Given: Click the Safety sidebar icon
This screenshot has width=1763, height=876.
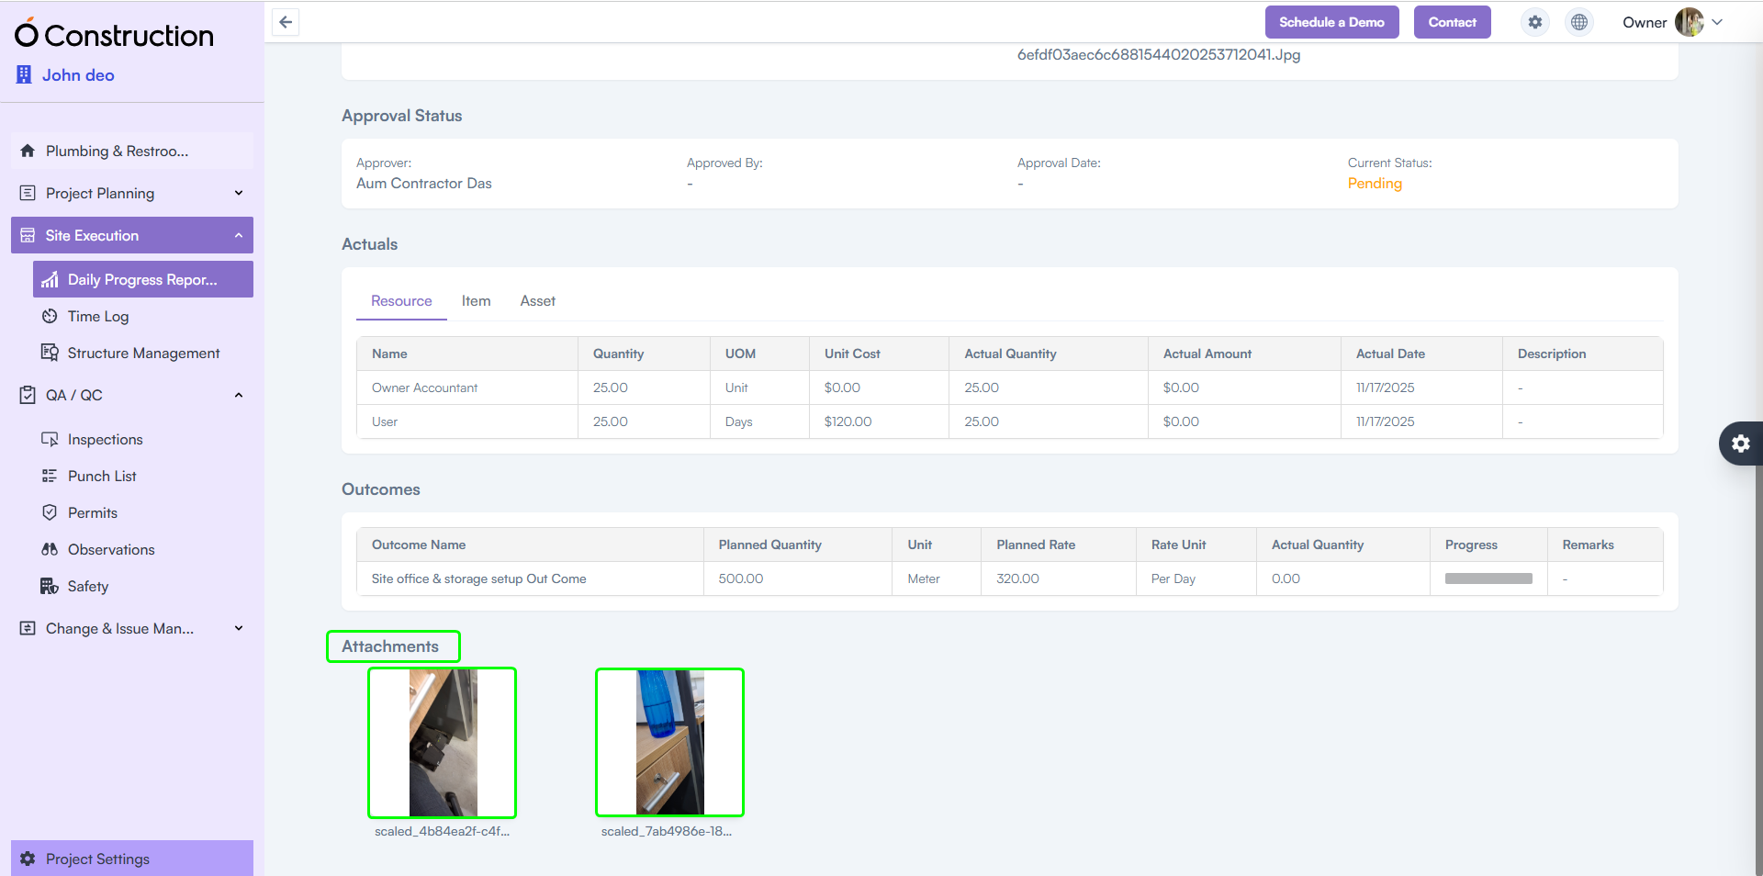Looking at the screenshot, I should click(x=51, y=586).
